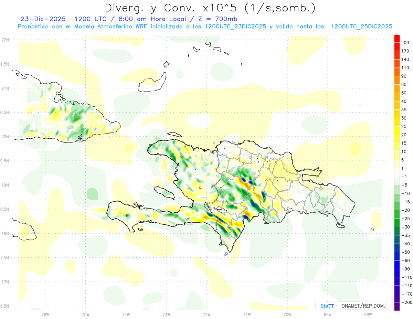Click the '72W' longitude label
Viewport: 413px width, 319px height.
pyautogui.click(x=206, y=314)
